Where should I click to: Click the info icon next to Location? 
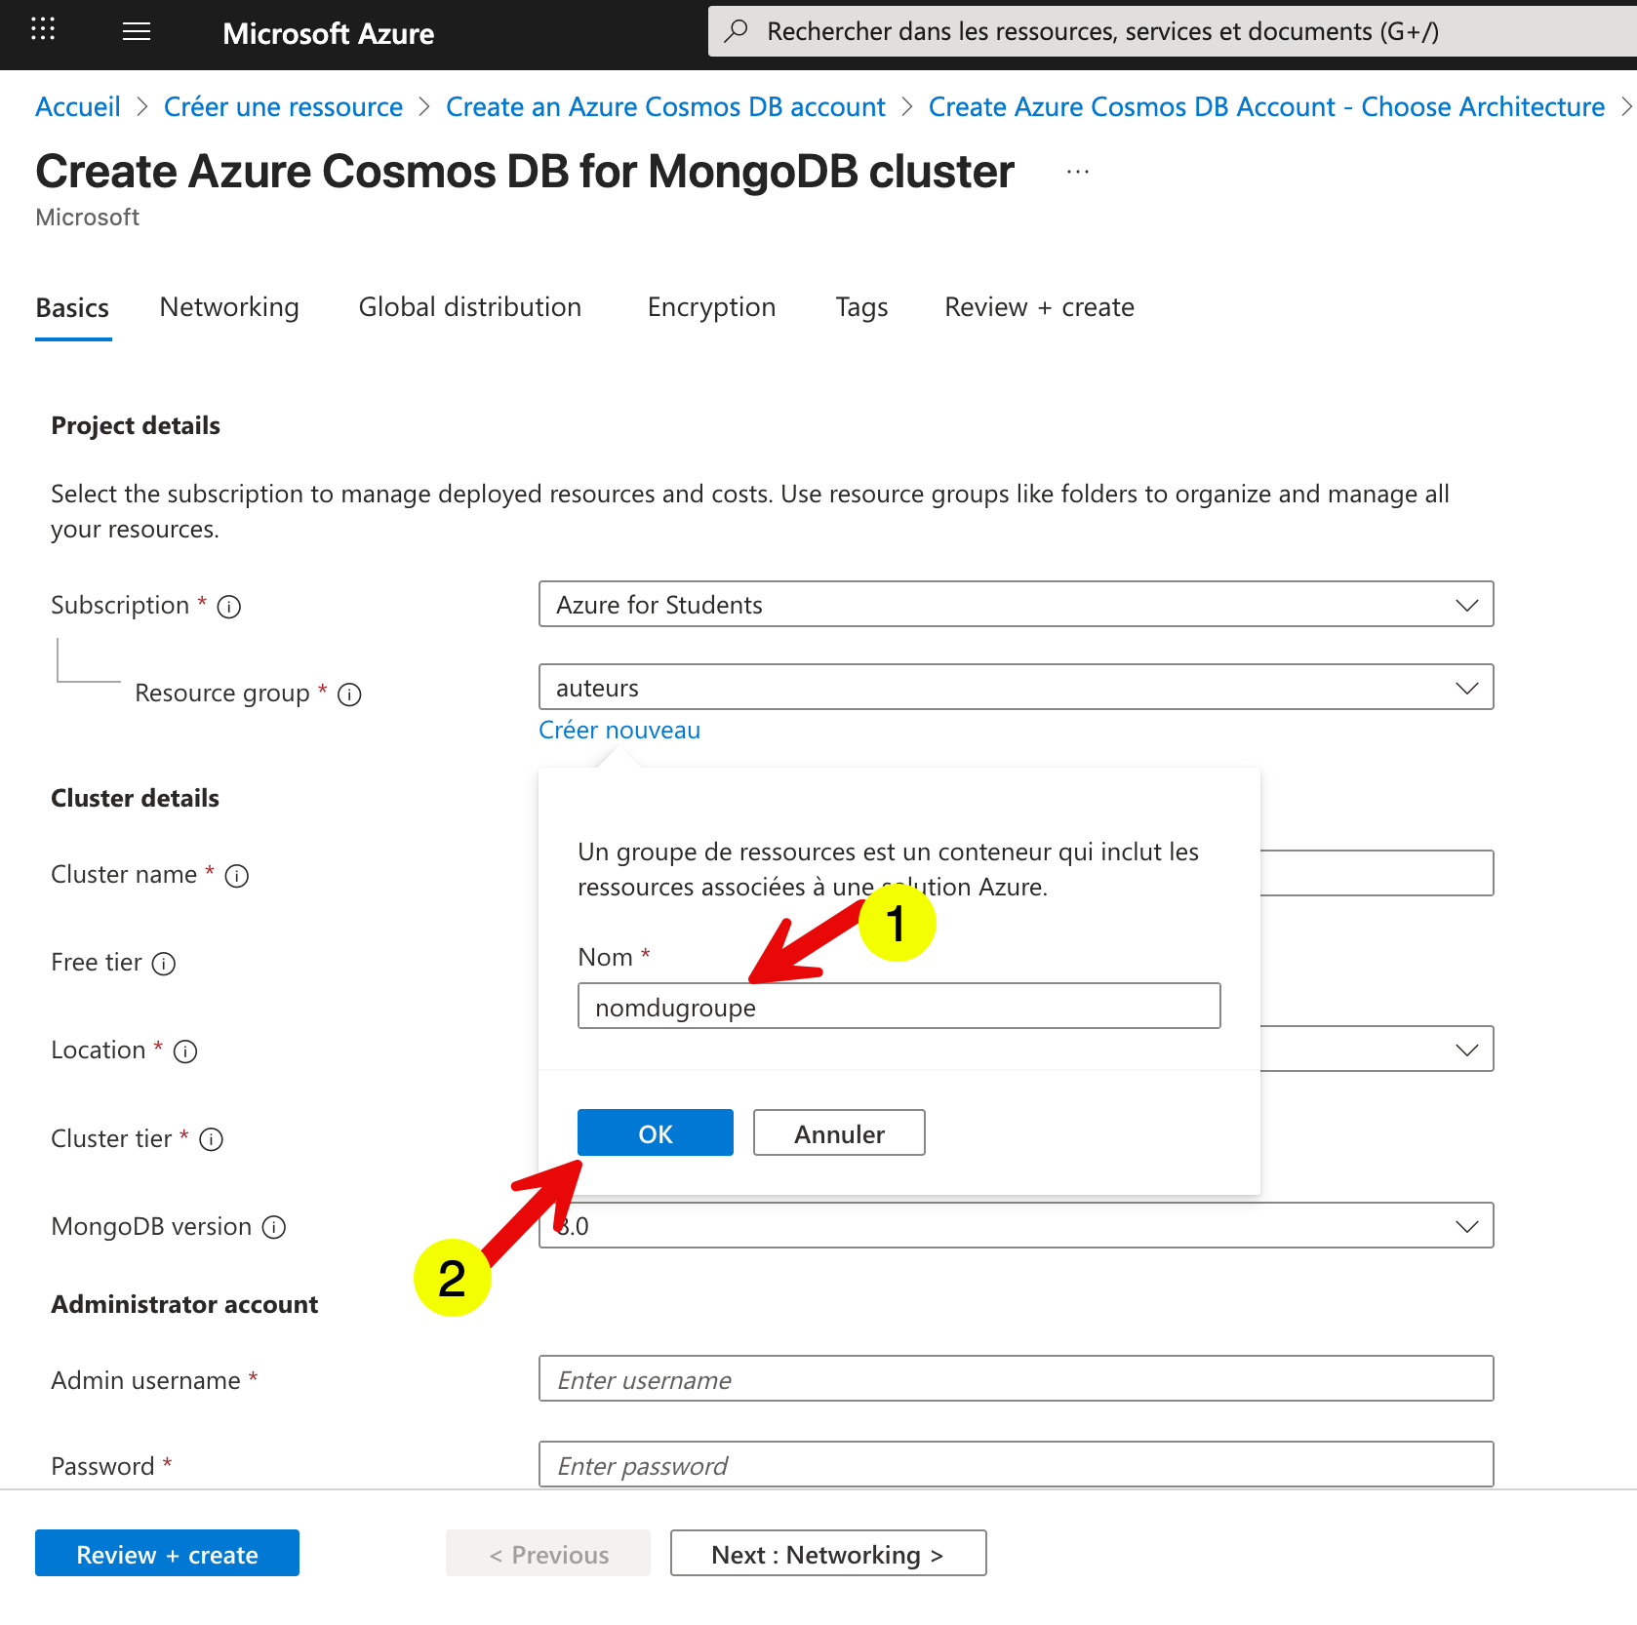point(185,1051)
